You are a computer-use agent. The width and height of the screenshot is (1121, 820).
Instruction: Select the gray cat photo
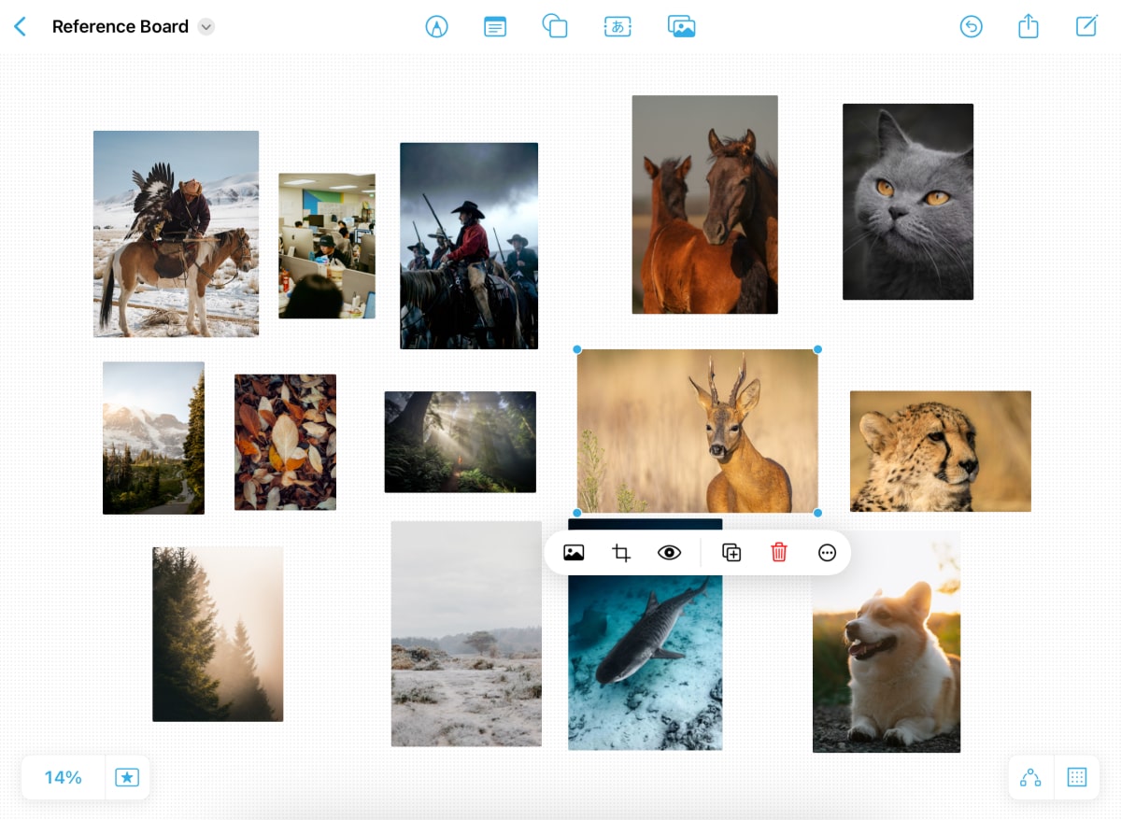(x=907, y=202)
